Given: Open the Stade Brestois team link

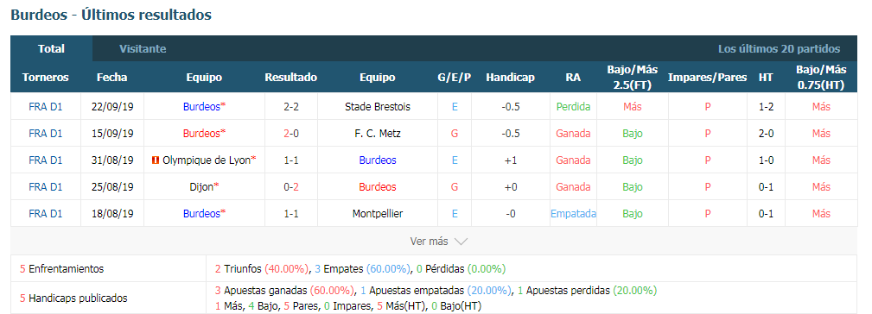Looking at the screenshot, I should [377, 106].
